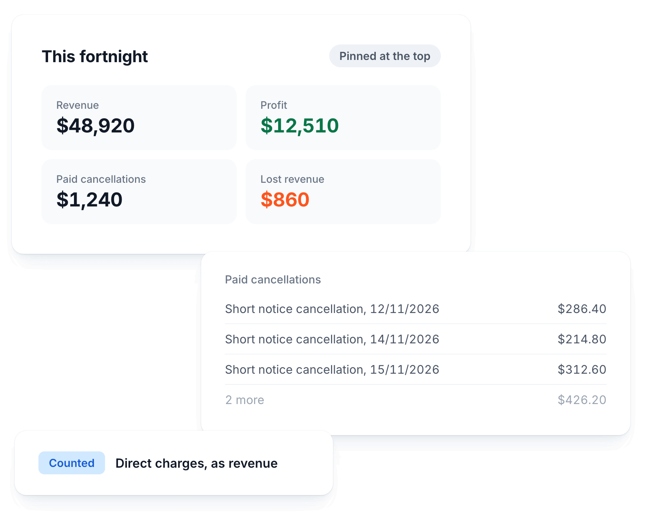651x518 pixels.
Task: Open the Revenue $48,920 card
Action: (139, 118)
